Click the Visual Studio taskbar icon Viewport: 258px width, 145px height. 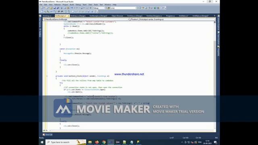[111, 142]
